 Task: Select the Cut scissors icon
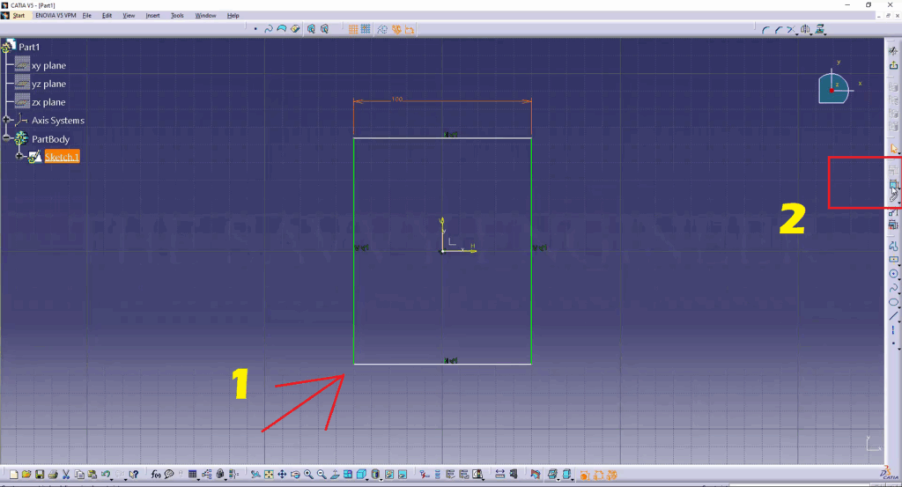[x=67, y=475]
